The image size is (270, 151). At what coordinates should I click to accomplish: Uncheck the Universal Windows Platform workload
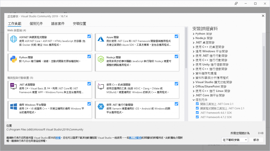click(89, 104)
